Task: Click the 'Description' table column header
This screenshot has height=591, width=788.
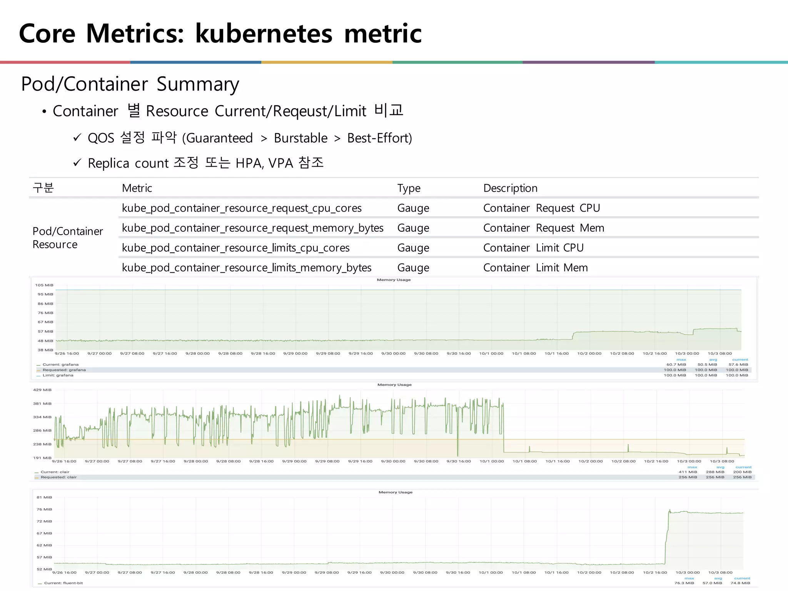Action: tap(510, 188)
